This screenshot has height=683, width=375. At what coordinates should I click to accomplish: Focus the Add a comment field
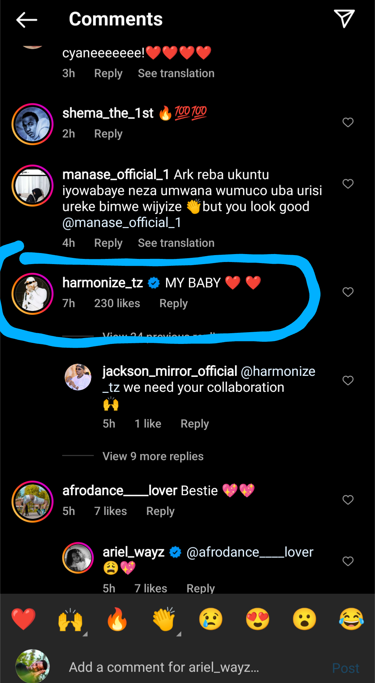point(164,667)
